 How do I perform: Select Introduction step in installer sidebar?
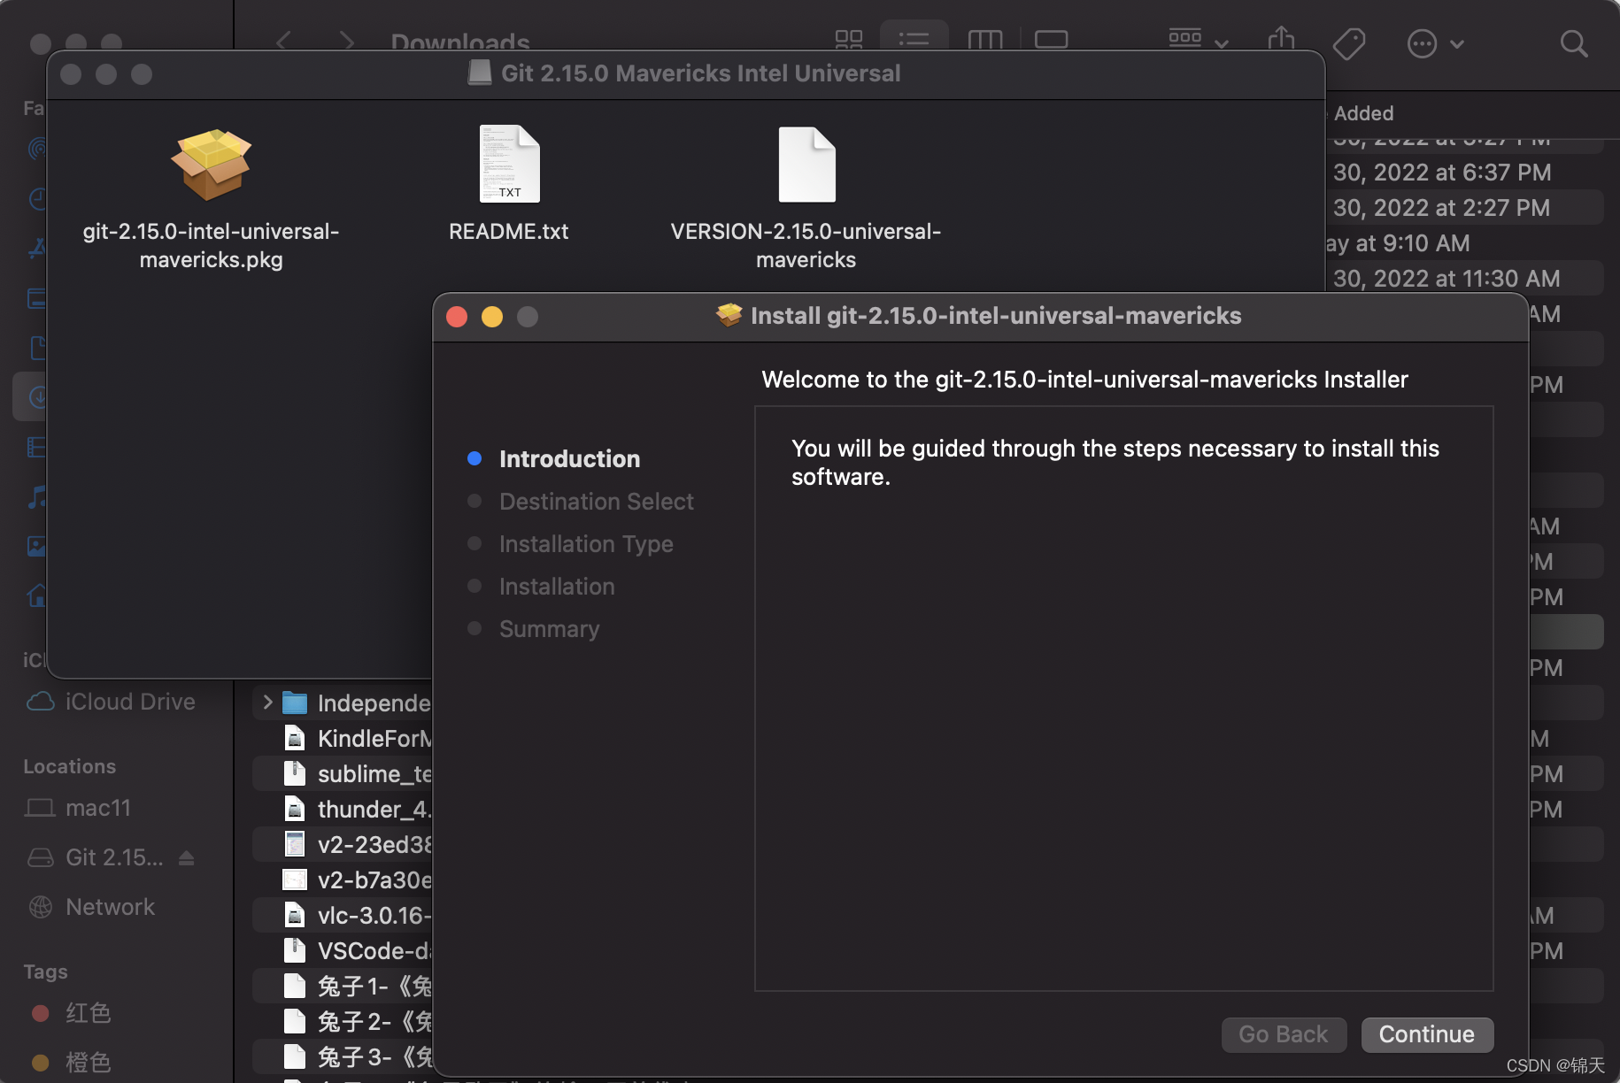[569, 459]
